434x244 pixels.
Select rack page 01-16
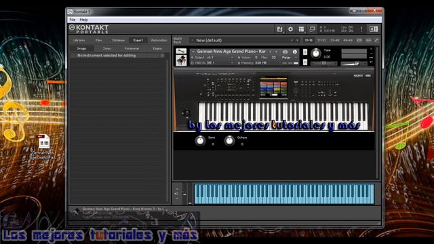pos(309,41)
